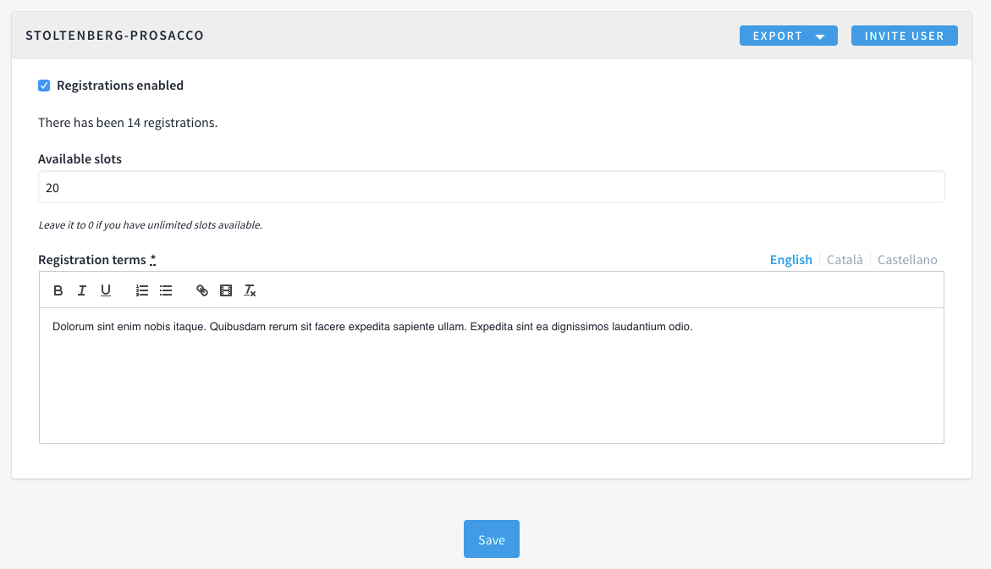Insert a hyperlink using the link icon

[202, 290]
